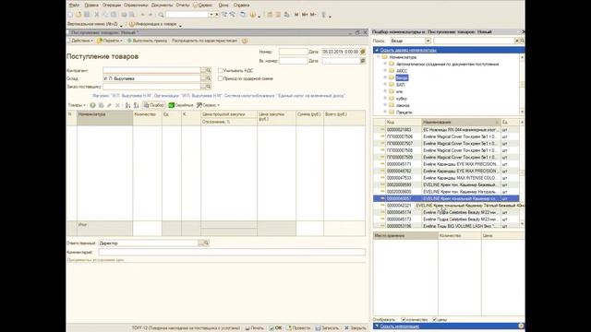Click the M- calculator memory icon
Screen dimensions: 591x332
pos(313,15)
